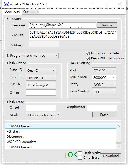This screenshot has width=128, height=165.
Task: Select the PG: start log line
Action: [x=61, y=131]
